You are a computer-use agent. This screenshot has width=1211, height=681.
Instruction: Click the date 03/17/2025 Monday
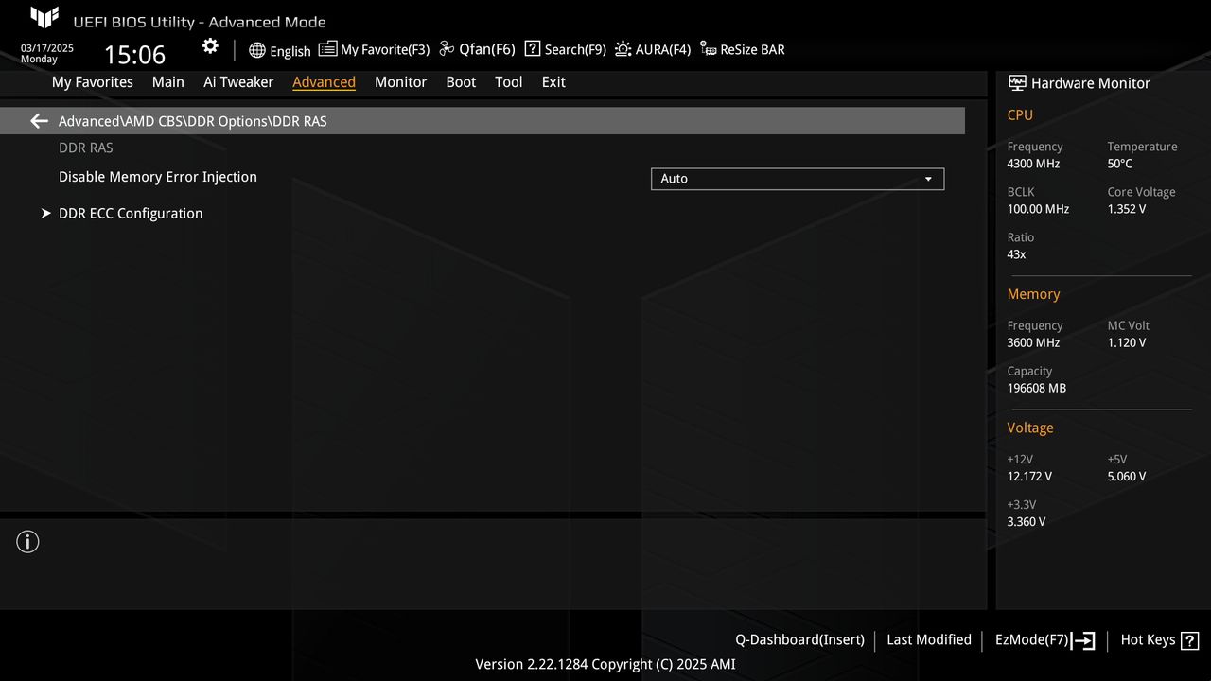47,53
